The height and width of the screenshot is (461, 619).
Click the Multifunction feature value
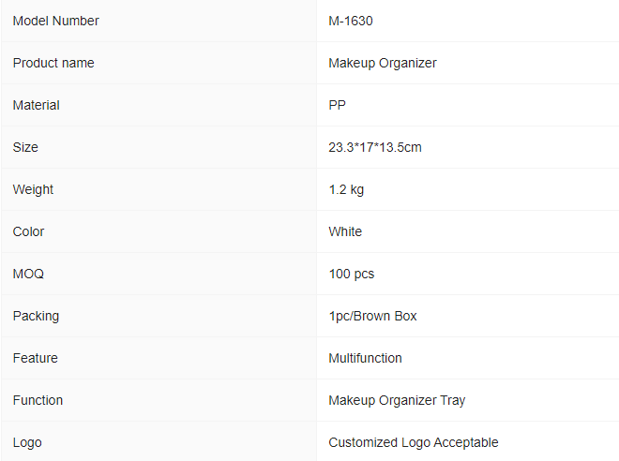click(365, 358)
